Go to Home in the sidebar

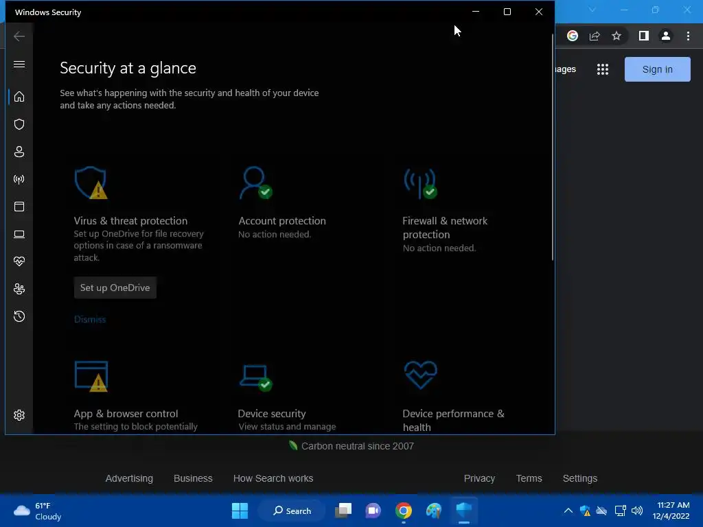(x=19, y=97)
